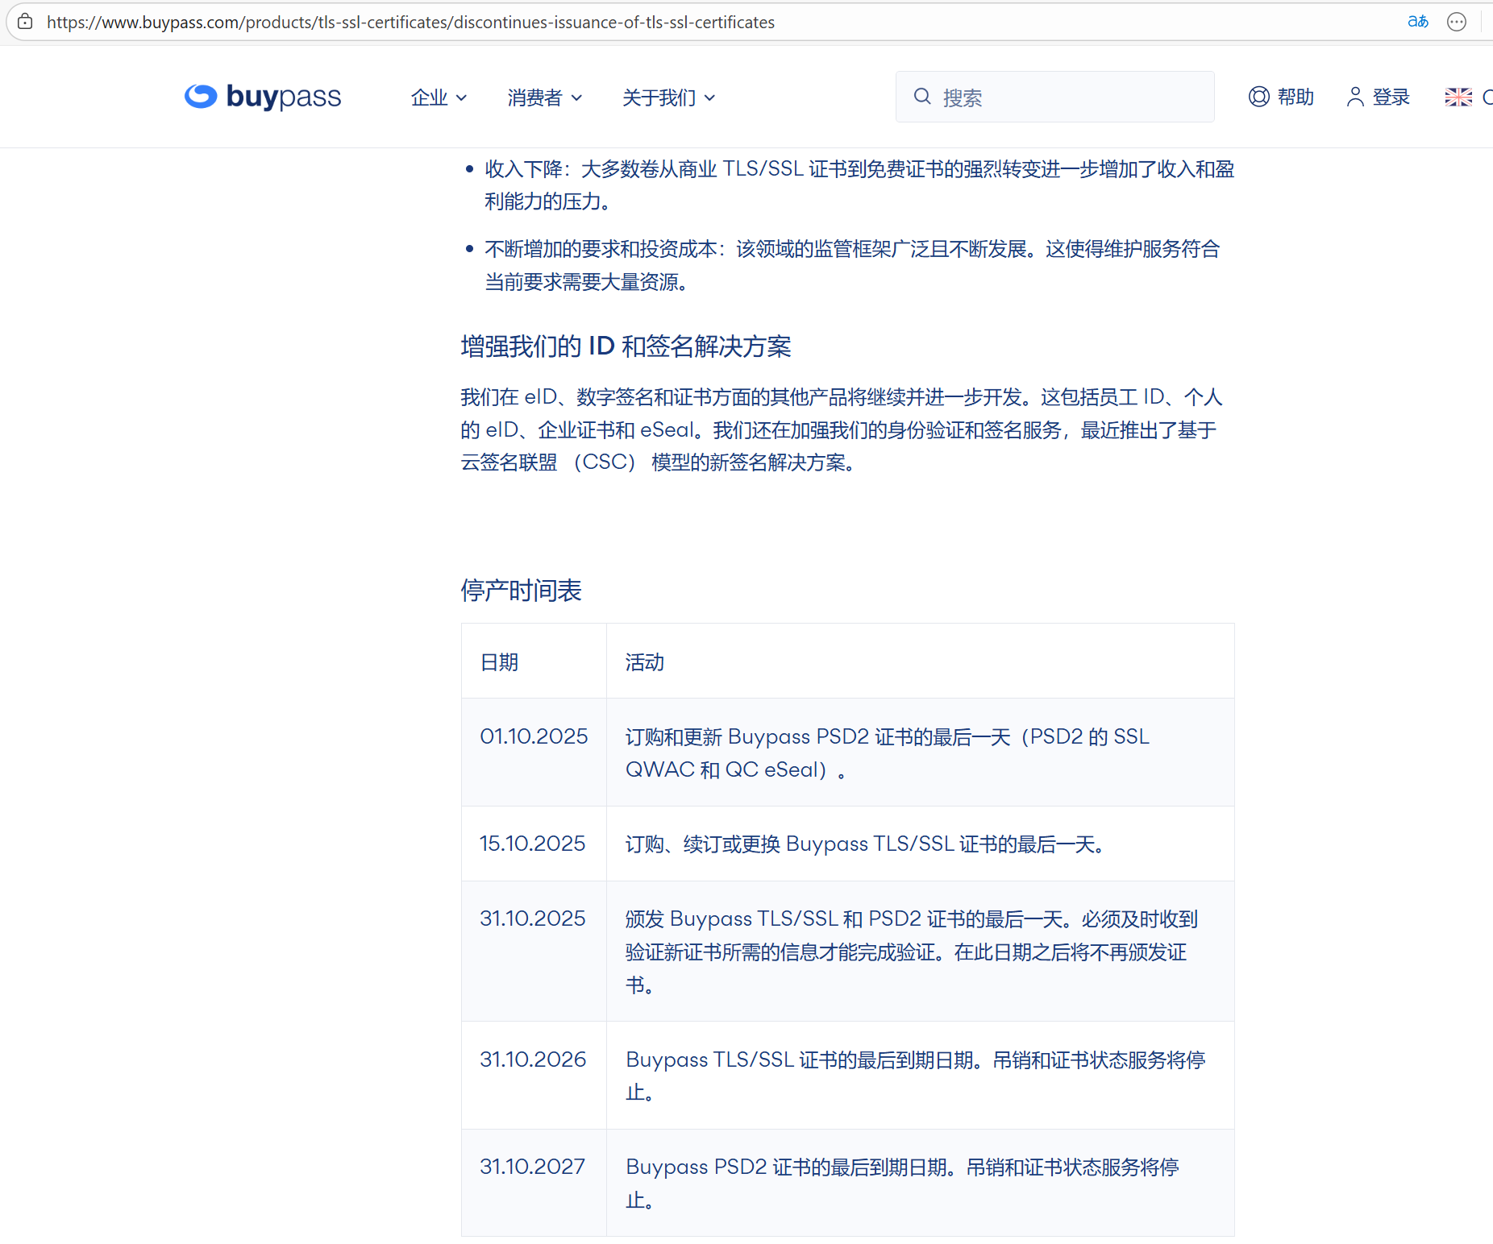Click the TLS/SSL 最后到期日期 activity text
This screenshot has height=1244, width=1493.
(x=916, y=1076)
